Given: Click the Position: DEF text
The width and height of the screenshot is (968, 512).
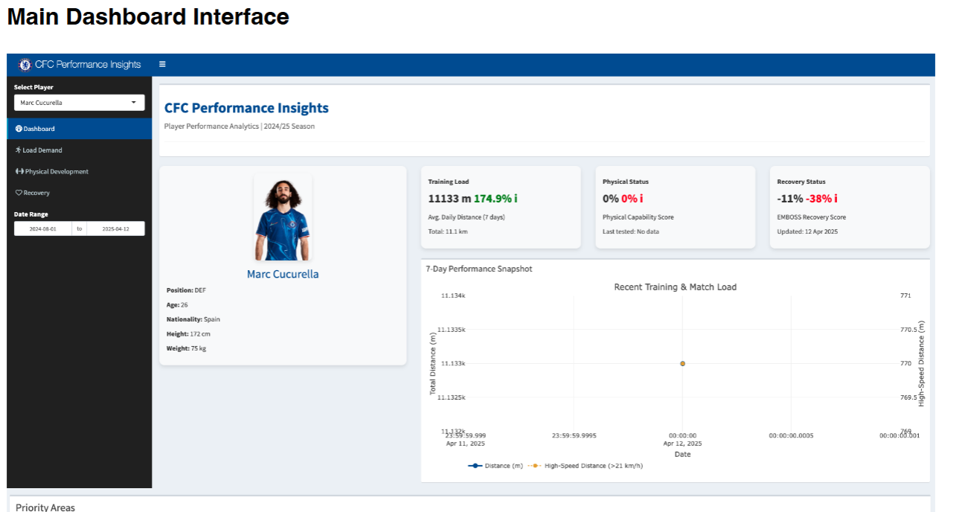Looking at the screenshot, I should (x=186, y=290).
